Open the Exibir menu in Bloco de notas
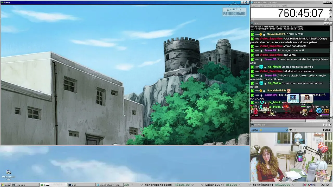Screen dimensions: 333x187 [278, 6]
